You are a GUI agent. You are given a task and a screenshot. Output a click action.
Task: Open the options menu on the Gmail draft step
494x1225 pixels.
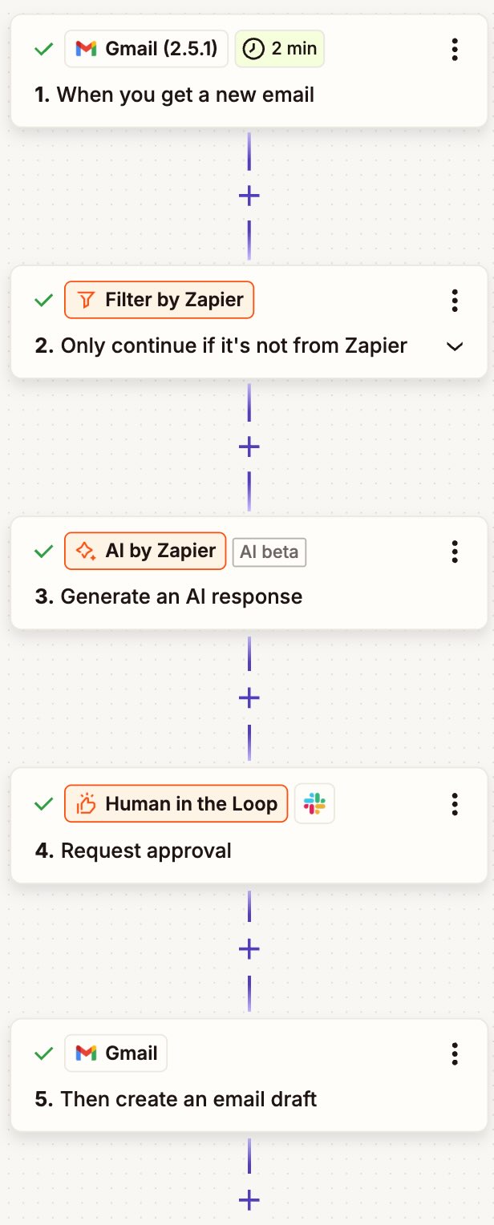tap(455, 1053)
